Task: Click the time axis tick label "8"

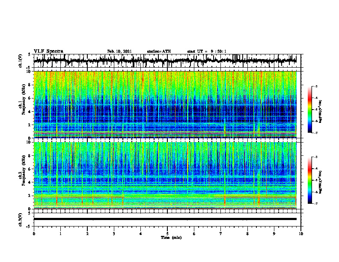Action: (x=247, y=234)
